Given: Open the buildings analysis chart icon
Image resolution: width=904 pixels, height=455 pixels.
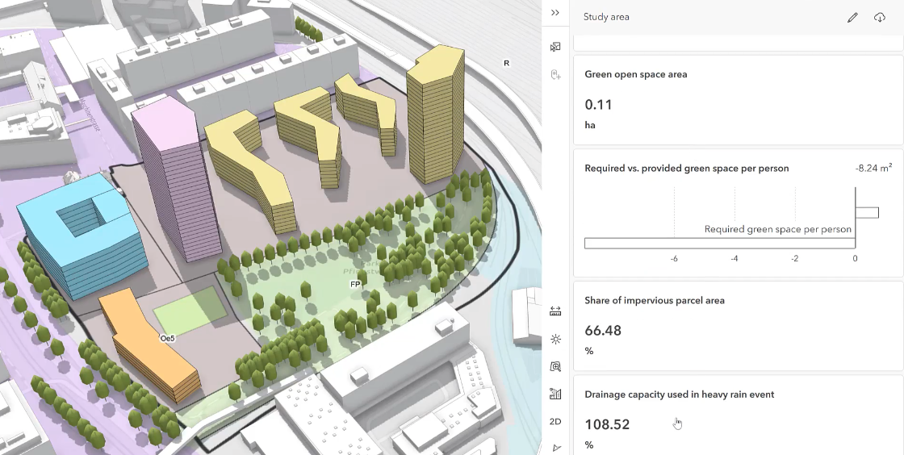Looking at the screenshot, I should [x=555, y=394].
